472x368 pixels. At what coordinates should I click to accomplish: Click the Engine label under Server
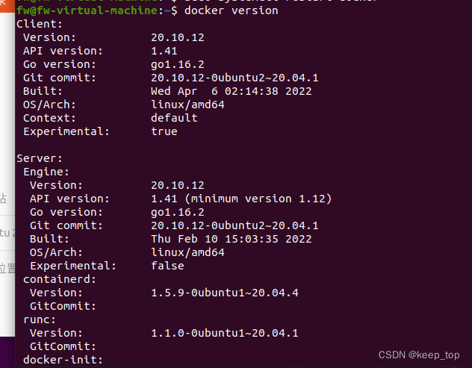click(x=46, y=172)
